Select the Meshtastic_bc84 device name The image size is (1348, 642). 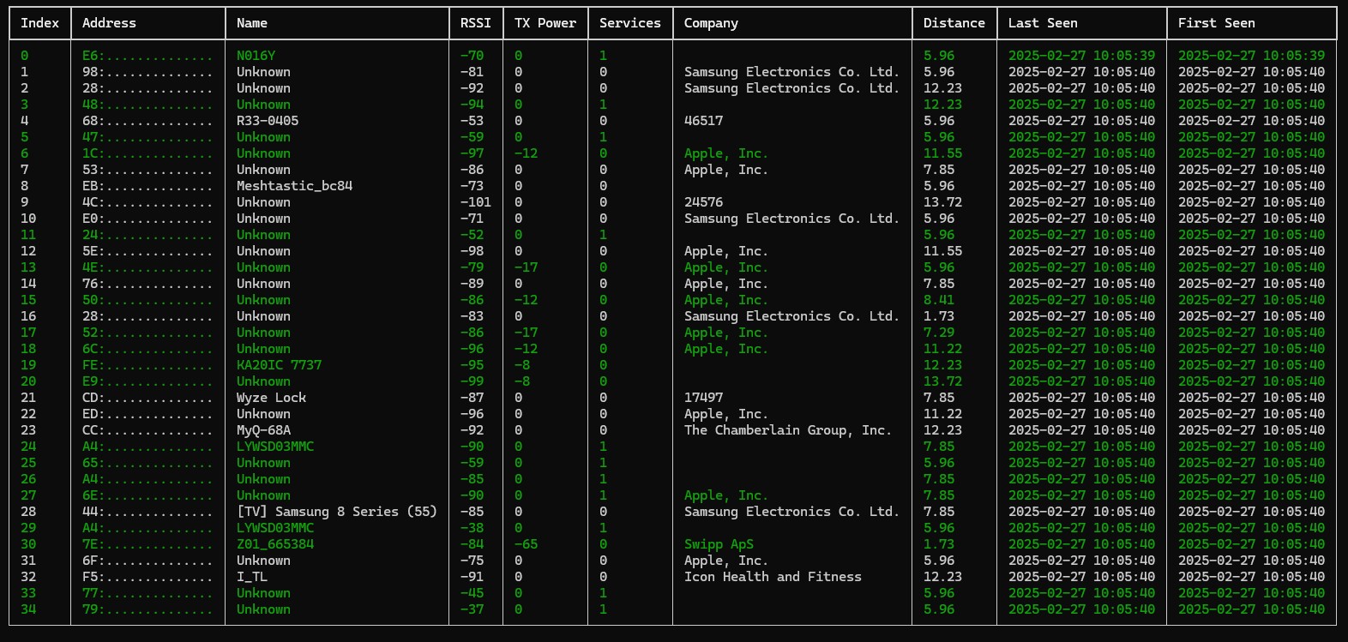click(x=294, y=186)
